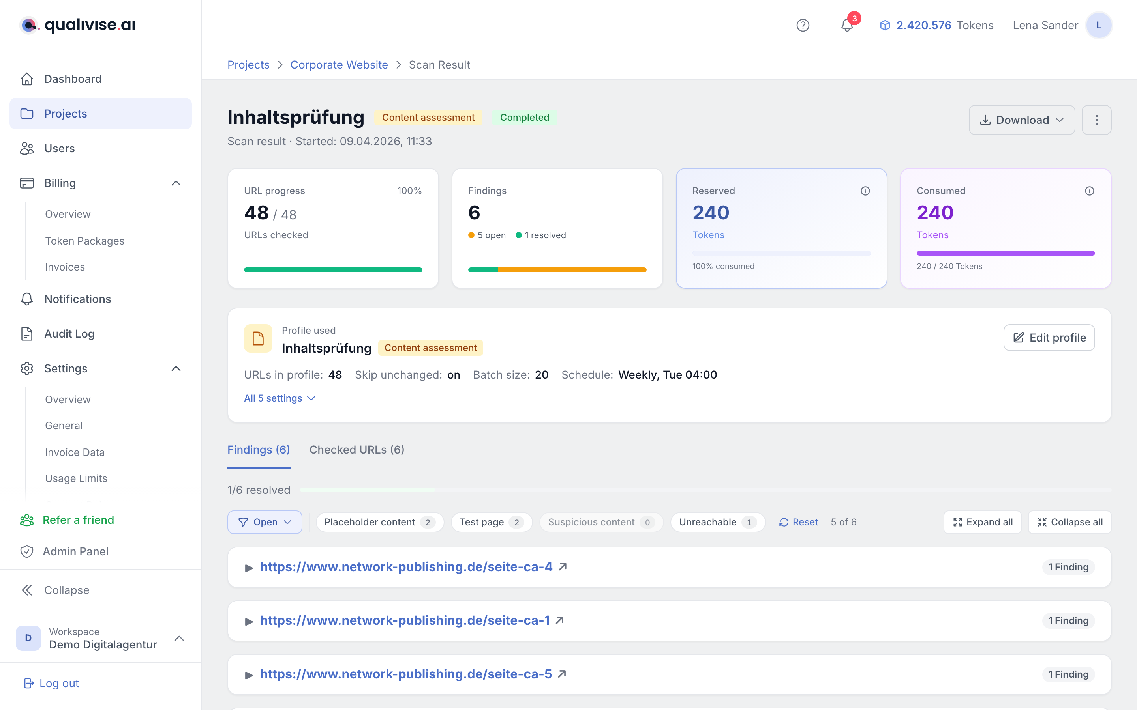Screen dimensions: 1137x710
Task: Open seite-ca-5 external link arrow
Action: coord(562,674)
